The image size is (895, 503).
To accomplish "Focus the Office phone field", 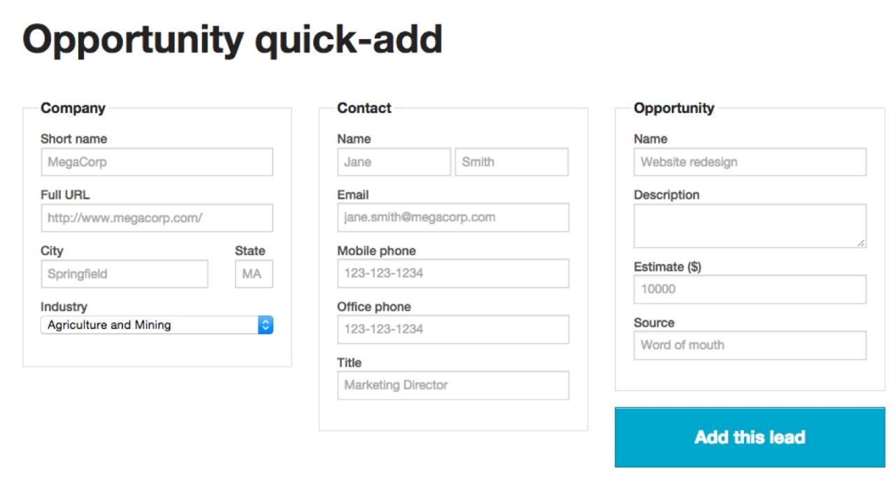I will coord(453,329).
